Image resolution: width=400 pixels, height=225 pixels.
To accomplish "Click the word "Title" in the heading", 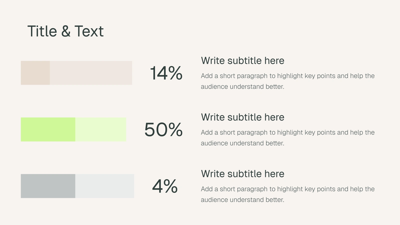I will tap(42, 31).
